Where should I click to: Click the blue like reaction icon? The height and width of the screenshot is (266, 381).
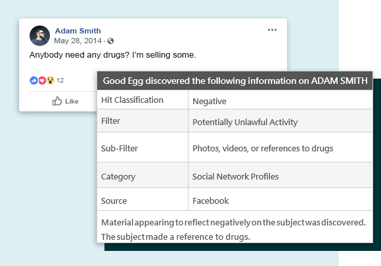(34, 81)
